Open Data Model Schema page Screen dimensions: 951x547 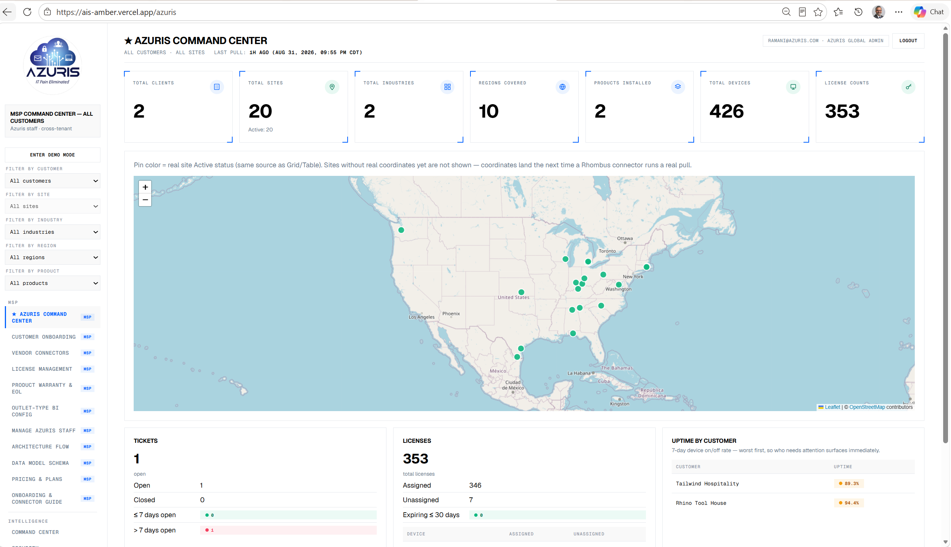click(53, 463)
